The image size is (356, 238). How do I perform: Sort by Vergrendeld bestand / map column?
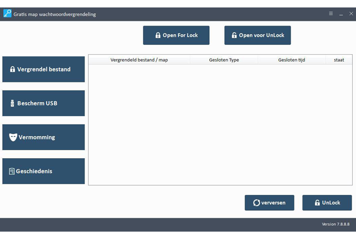pos(139,60)
